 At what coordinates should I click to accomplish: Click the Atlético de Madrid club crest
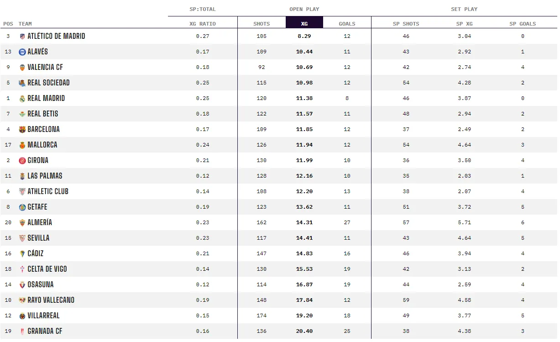pos(22,36)
